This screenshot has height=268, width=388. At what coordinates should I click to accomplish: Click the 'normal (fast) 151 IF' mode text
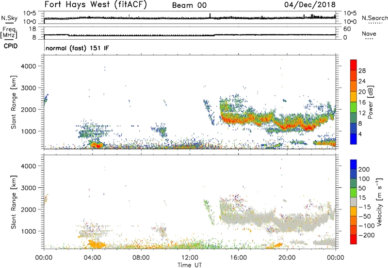[77, 48]
